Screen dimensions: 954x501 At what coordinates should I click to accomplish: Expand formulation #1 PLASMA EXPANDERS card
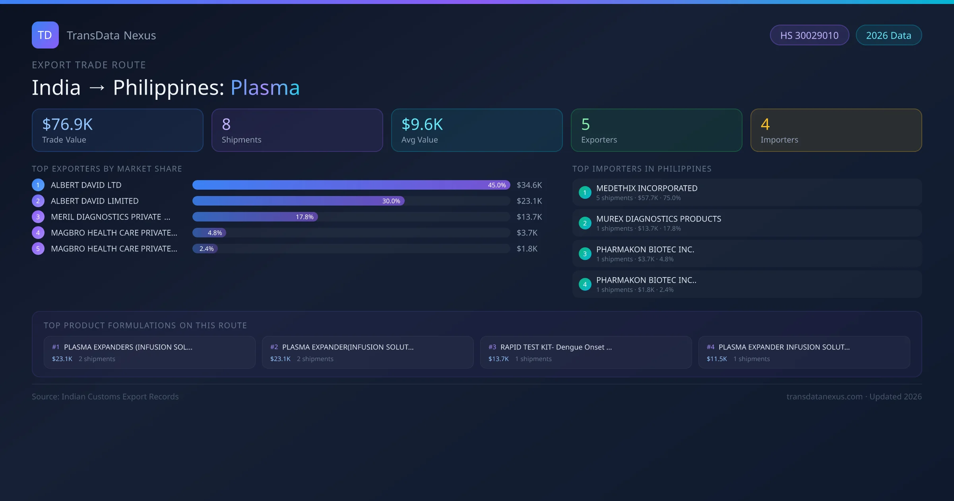tap(149, 352)
